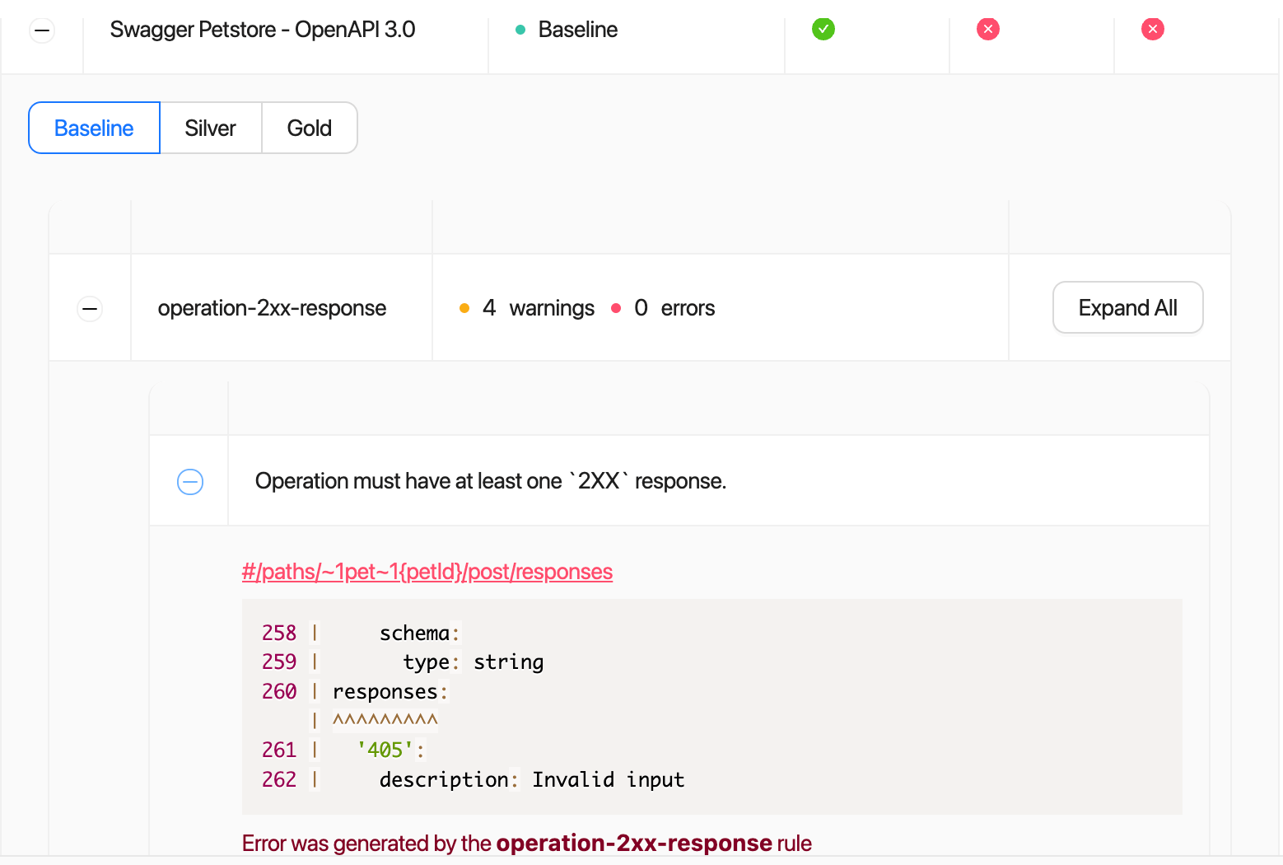Click the 'Operation must have at least one 2XX response' text
The width and height of the screenshot is (1283, 865).
491,481
